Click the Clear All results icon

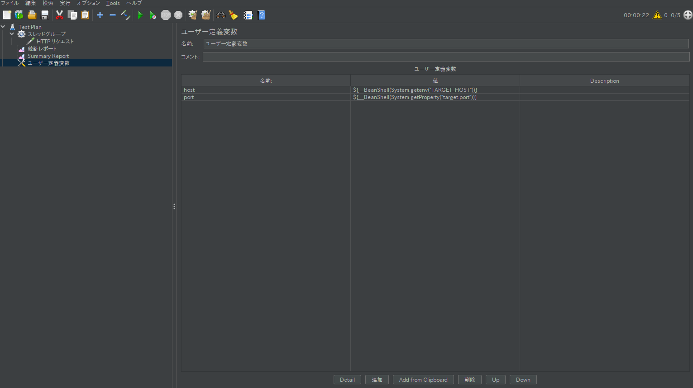206,15
